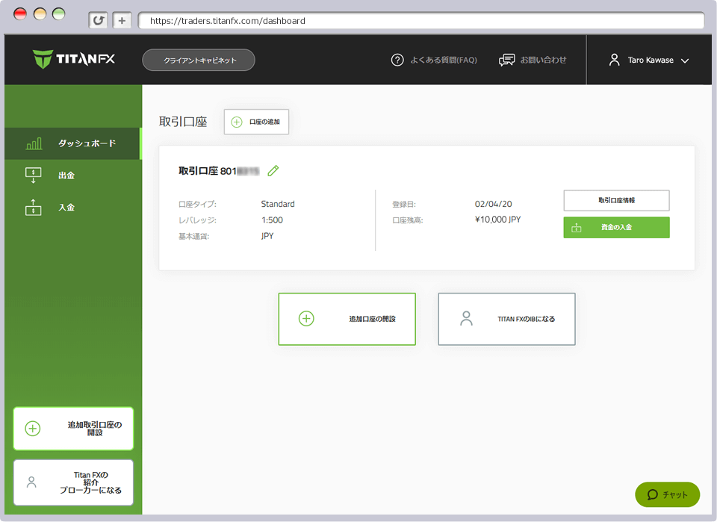717x522 pixels.
Task: Click the contact speech bubble icon
Action: click(x=507, y=60)
